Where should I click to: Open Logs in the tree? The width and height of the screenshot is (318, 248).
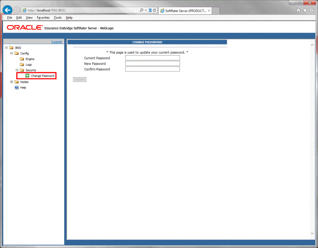(28, 65)
